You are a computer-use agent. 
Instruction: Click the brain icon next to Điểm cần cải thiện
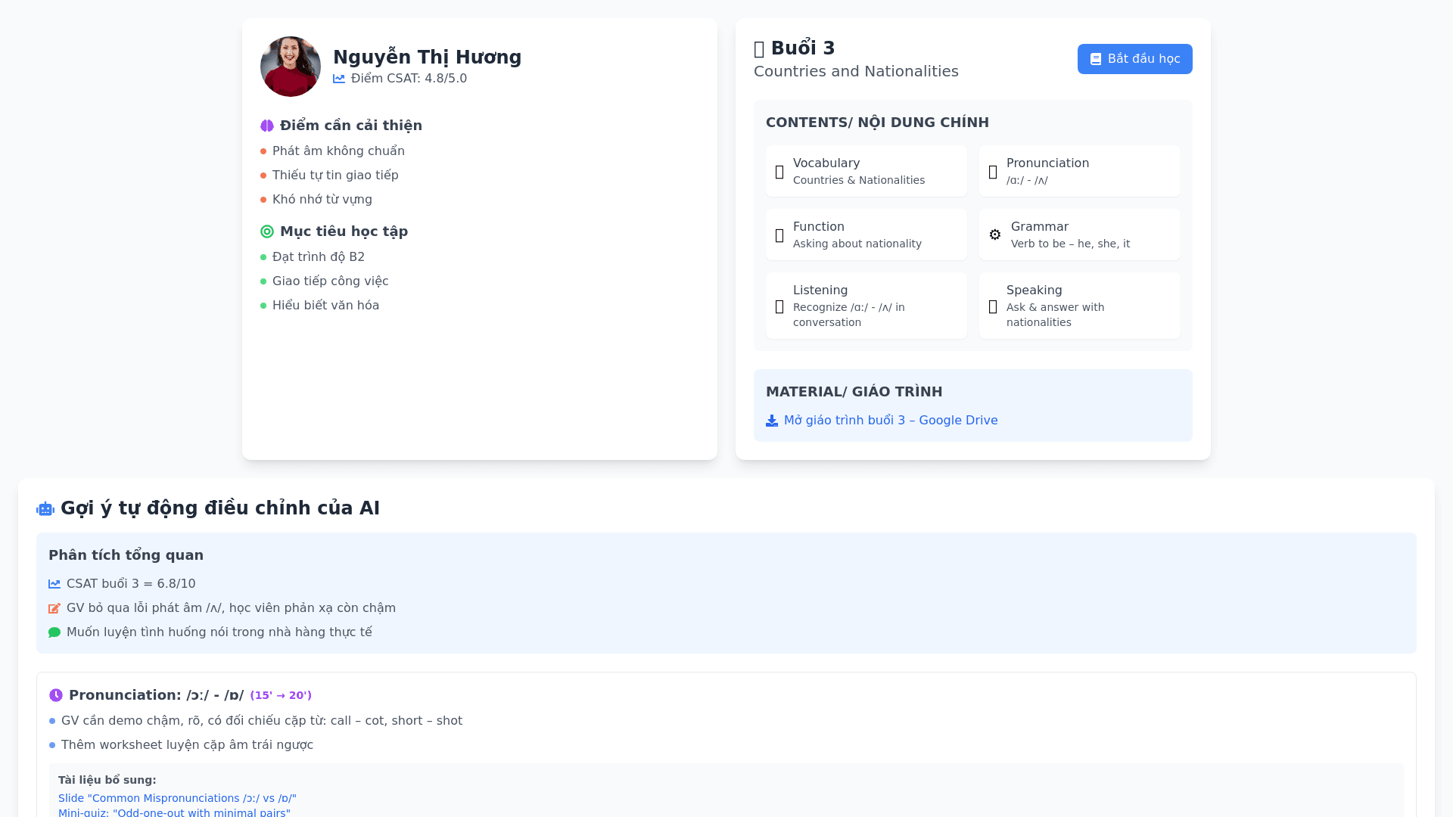pos(267,126)
